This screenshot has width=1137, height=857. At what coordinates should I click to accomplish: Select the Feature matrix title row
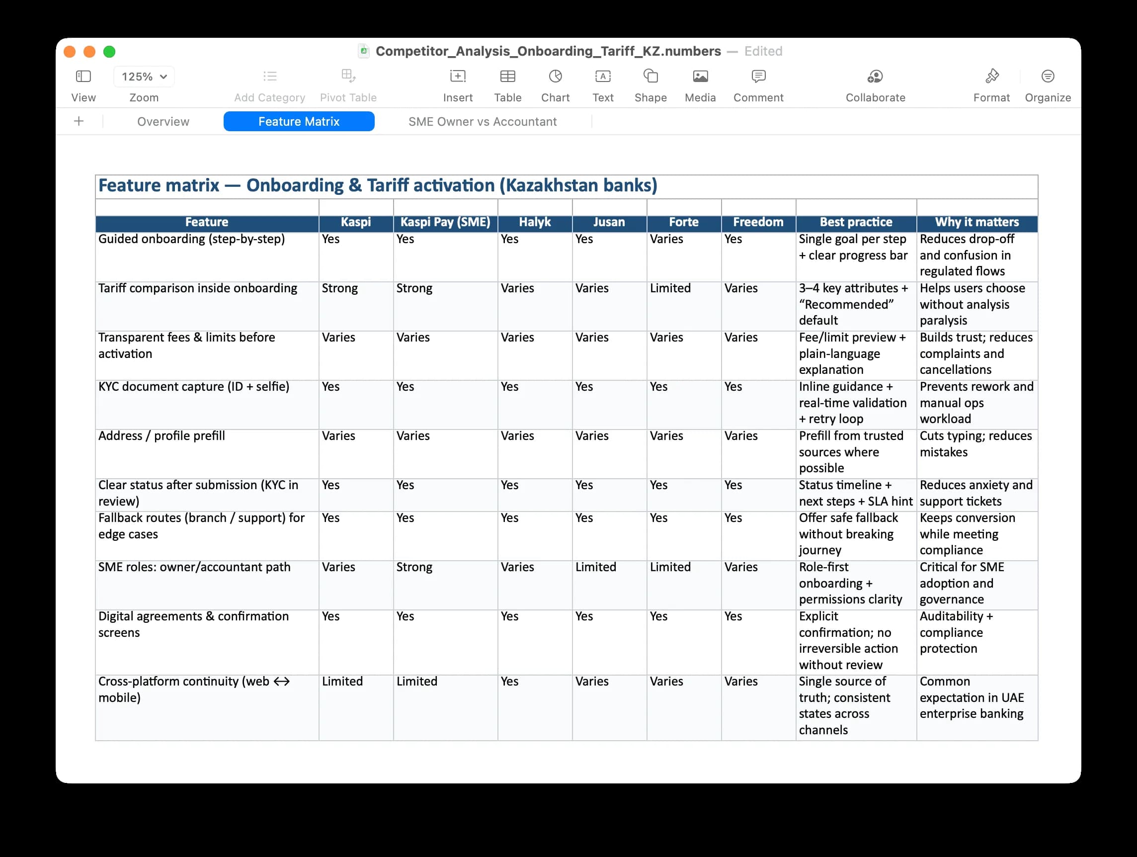(x=378, y=185)
